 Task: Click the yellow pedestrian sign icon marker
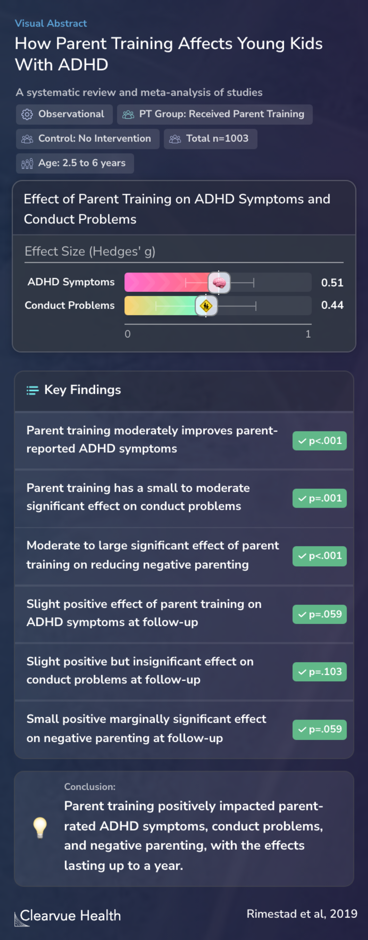coord(206,305)
